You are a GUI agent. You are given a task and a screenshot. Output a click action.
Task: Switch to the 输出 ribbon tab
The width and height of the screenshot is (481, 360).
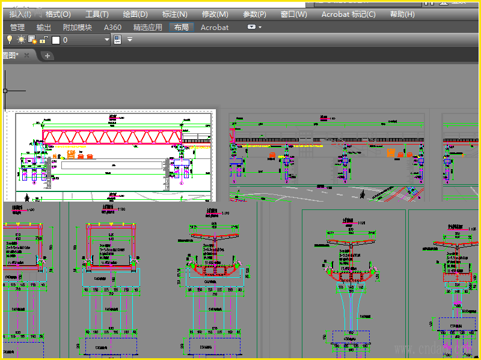[x=43, y=27]
